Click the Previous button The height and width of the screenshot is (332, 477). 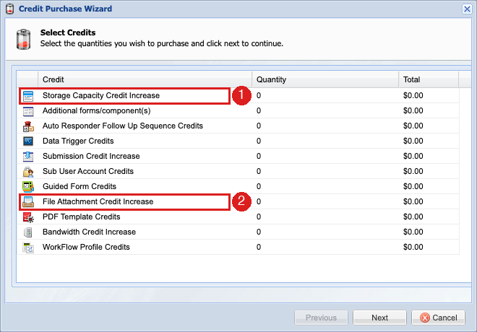click(321, 318)
